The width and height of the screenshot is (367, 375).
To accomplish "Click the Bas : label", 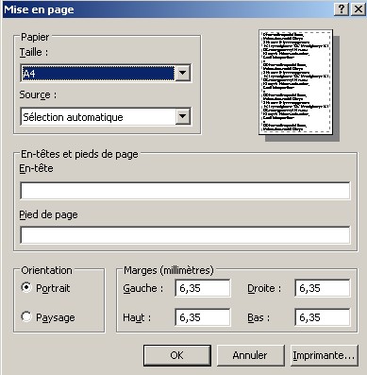I will 259,317.
